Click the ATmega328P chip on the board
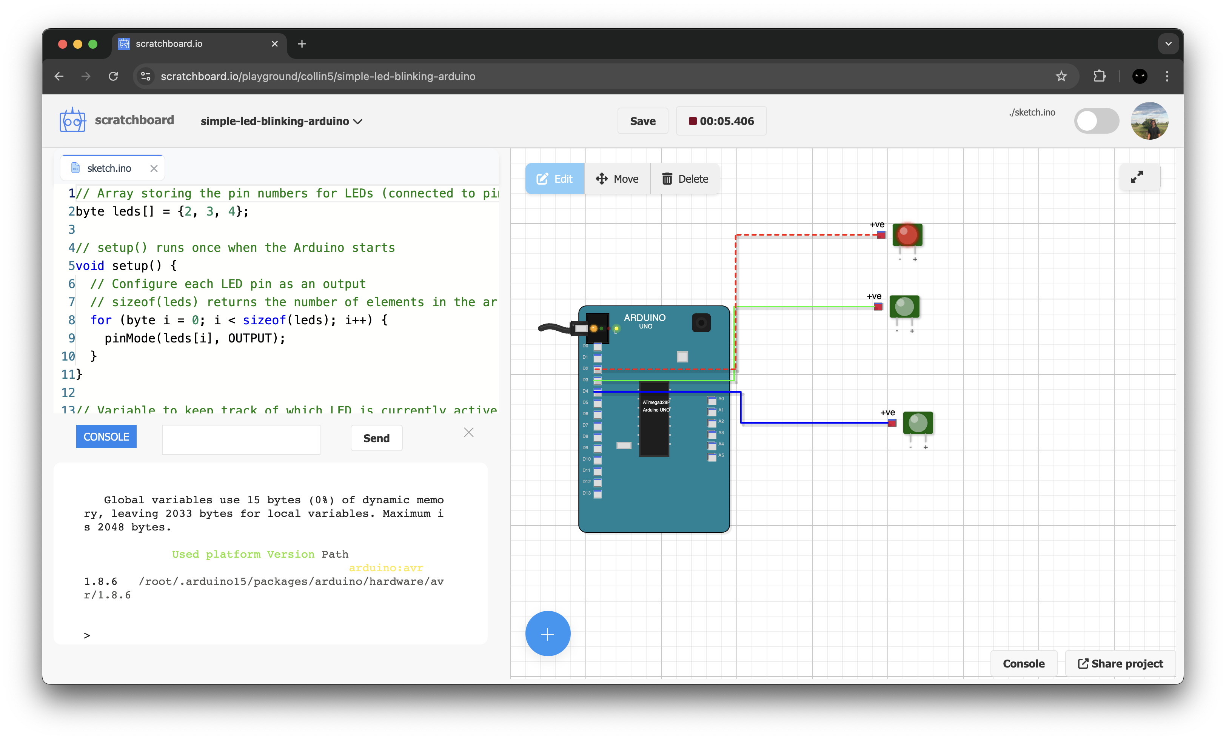Screen dimensions: 1226x740 click(654, 419)
